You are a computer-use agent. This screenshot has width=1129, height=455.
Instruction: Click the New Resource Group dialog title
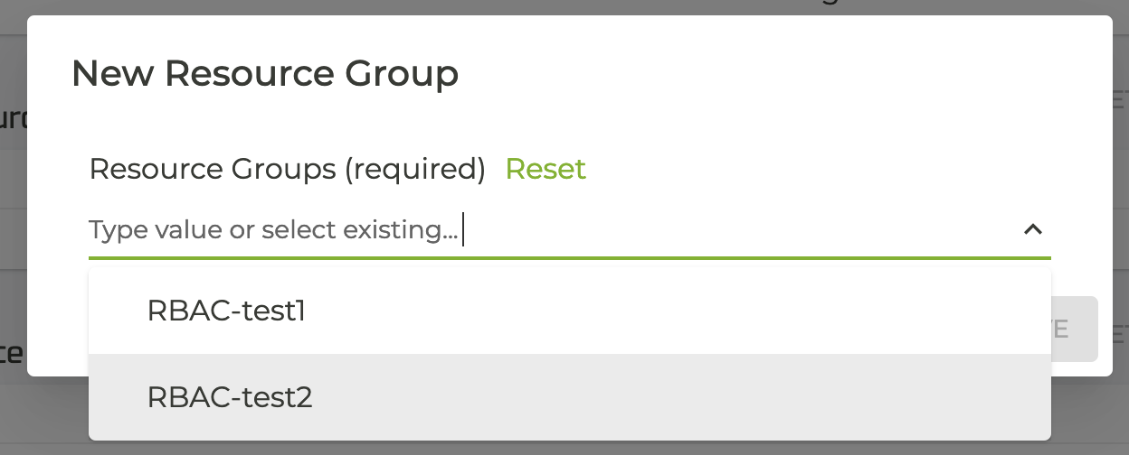pyautogui.click(x=265, y=73)
